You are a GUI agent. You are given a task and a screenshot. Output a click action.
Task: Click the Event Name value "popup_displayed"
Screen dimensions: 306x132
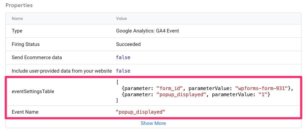pos(140,112)
